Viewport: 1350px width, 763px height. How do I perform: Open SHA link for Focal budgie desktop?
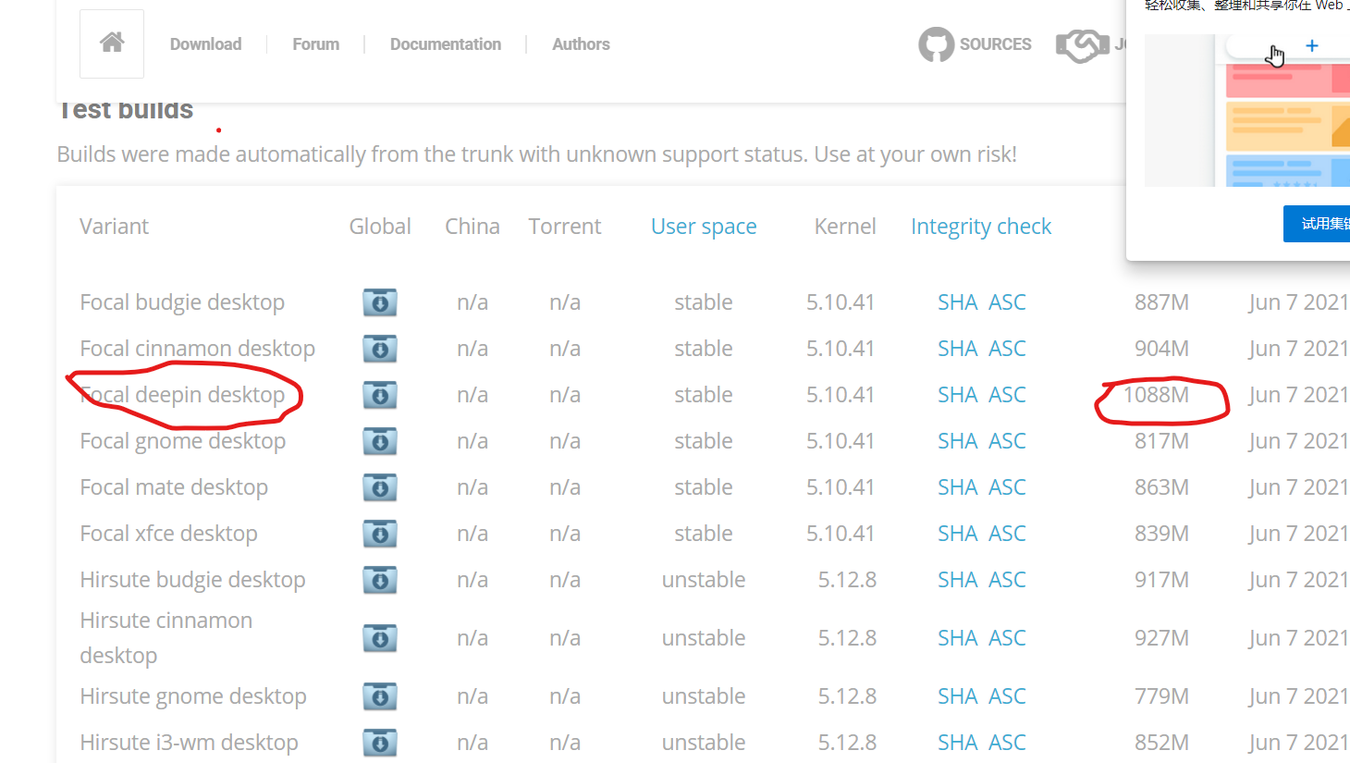958,302
